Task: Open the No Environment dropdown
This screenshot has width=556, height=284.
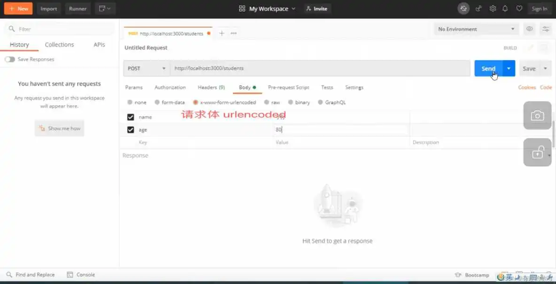Action: click(x=476, y=29)
